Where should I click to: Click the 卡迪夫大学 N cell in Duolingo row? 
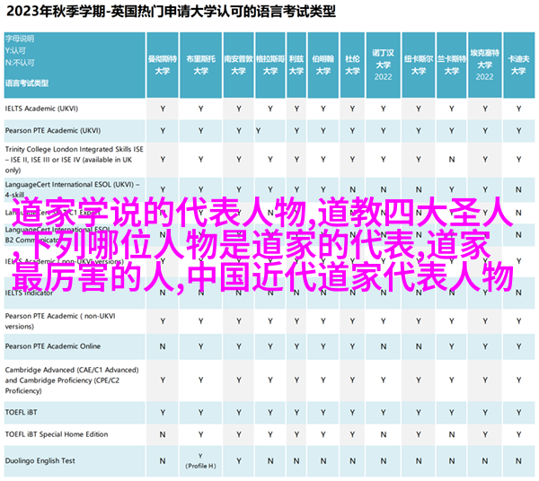[518, 461]
